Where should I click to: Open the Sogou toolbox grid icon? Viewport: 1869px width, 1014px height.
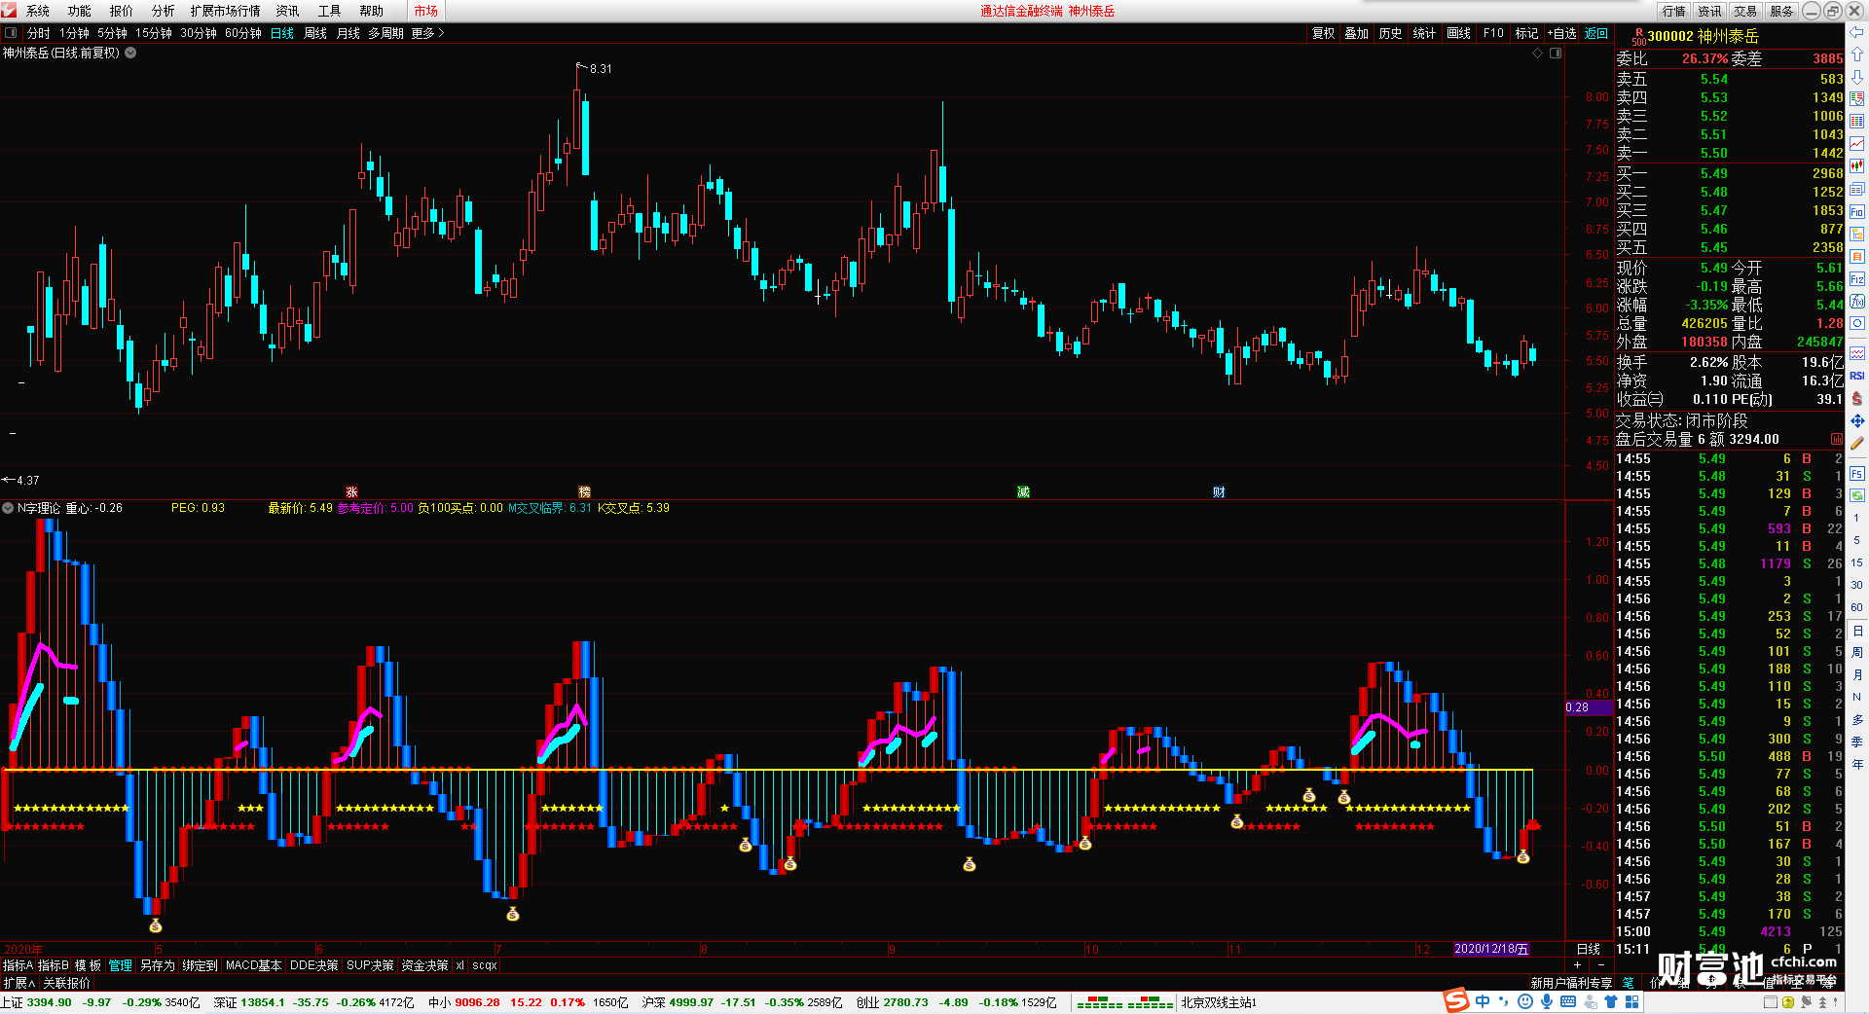1632,1001
